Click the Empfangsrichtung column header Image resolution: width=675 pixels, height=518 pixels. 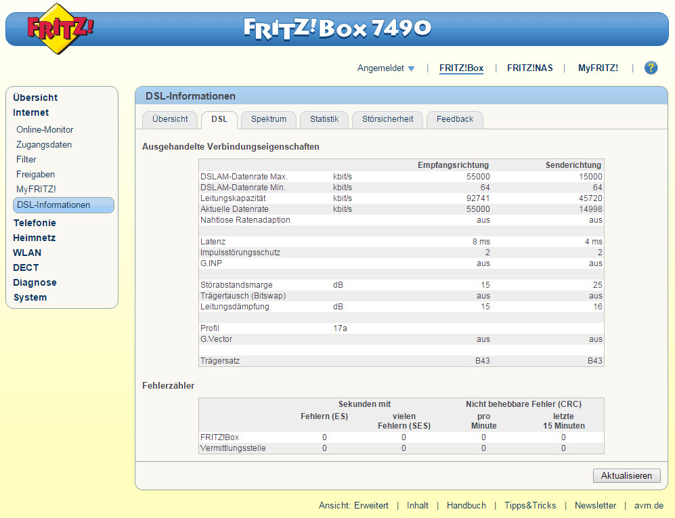[x=454, y=165]
